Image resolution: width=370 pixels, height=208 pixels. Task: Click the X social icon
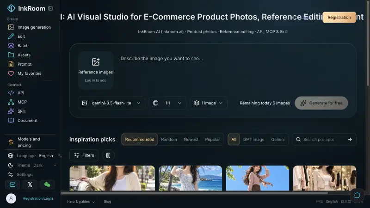click(30, 184)
